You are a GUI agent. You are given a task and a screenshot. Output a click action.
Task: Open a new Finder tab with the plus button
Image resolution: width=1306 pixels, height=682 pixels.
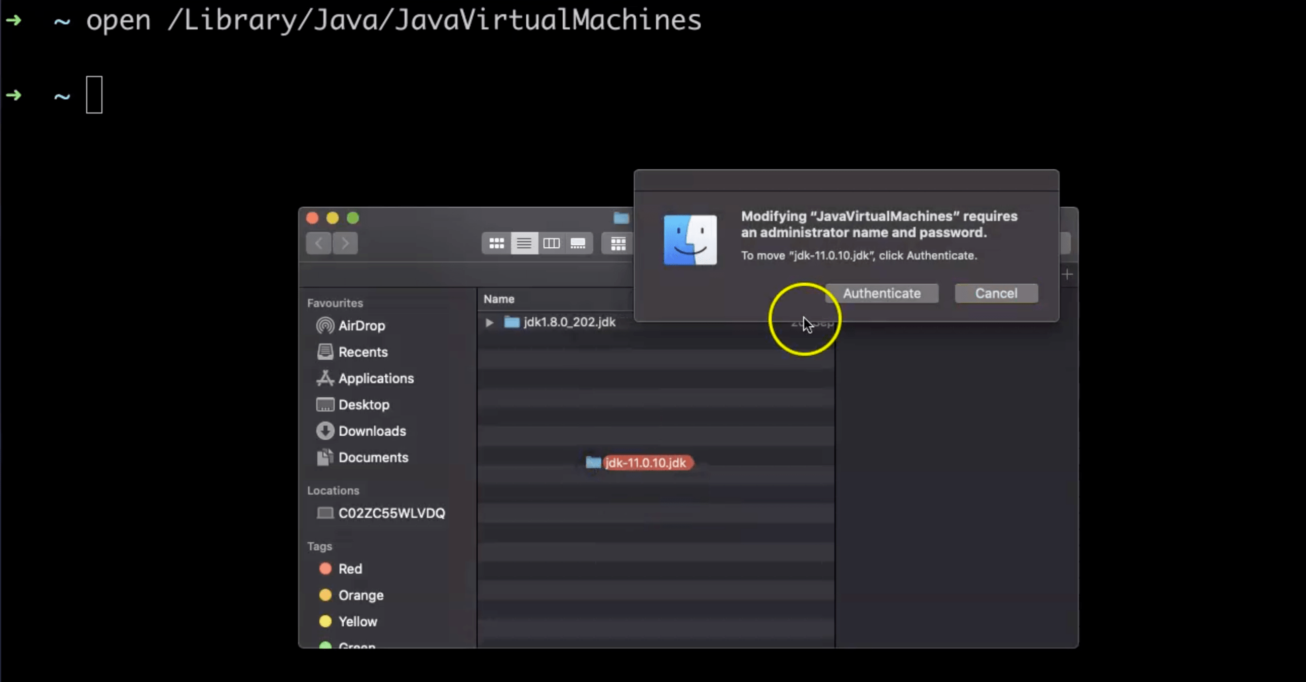point(1068,274)
